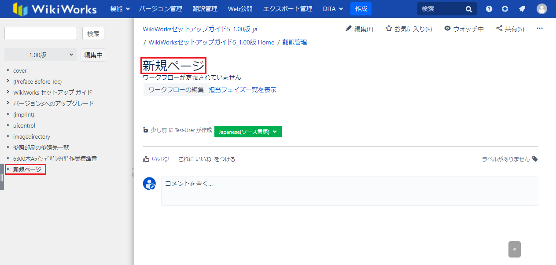The height and width of the screenshot is (265, 556).
Task: Open the 担当フェイズ一覧を表示 link
Action: coord(243,90)
